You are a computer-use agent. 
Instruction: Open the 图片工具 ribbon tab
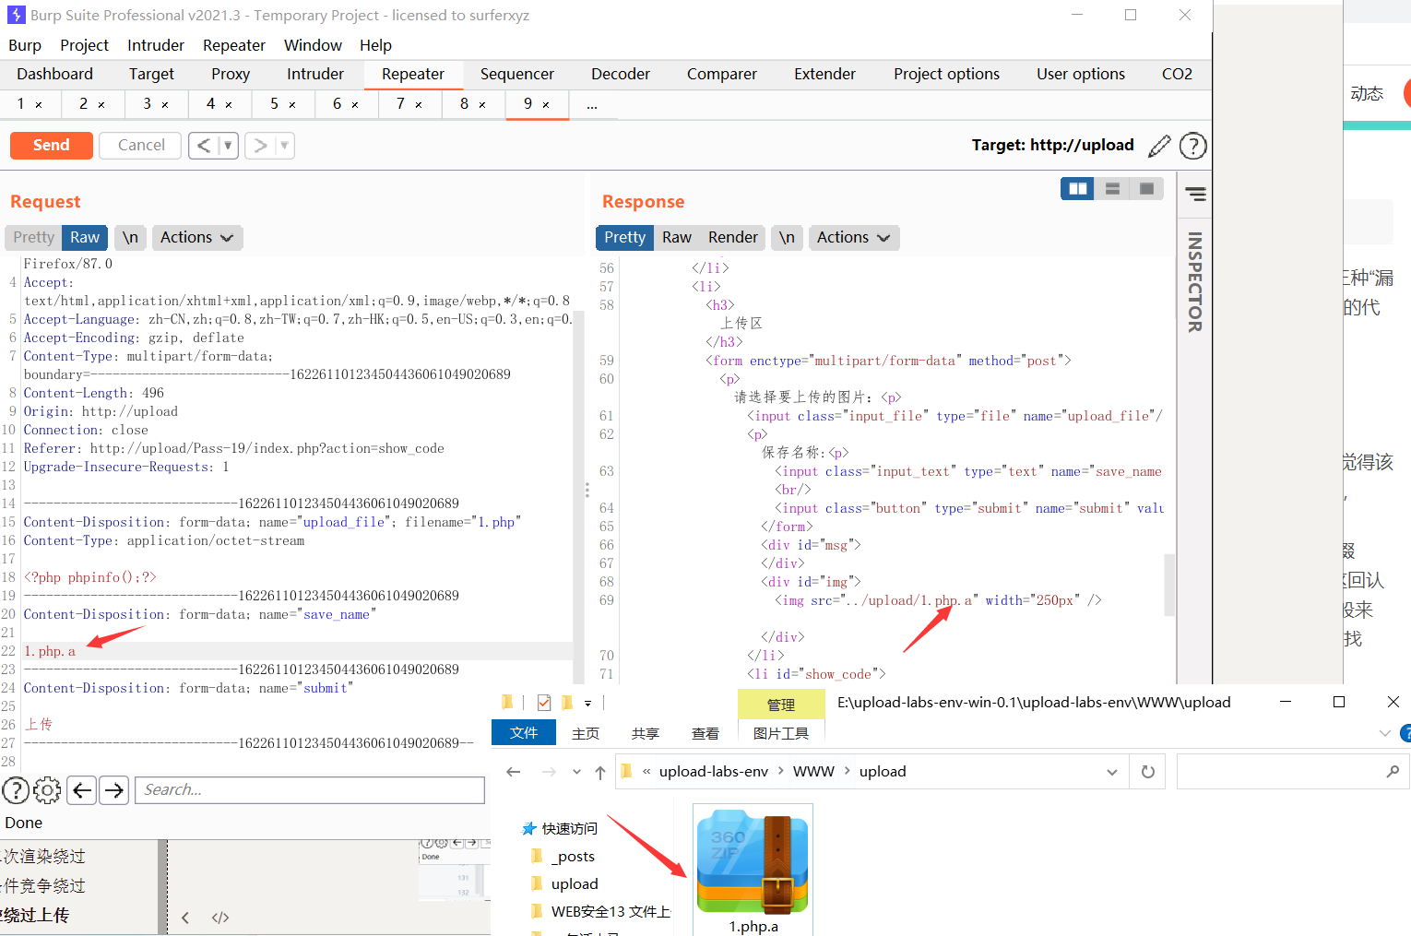pos(781,733)
